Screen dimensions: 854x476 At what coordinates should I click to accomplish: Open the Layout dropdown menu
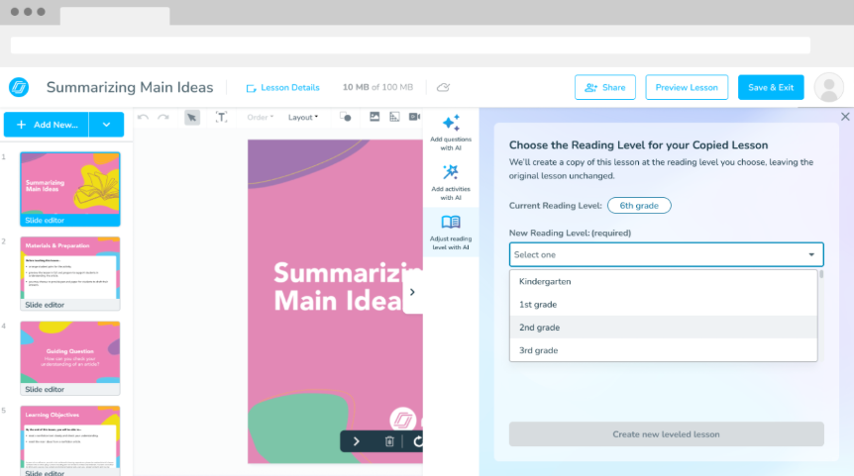coord(302,117)
